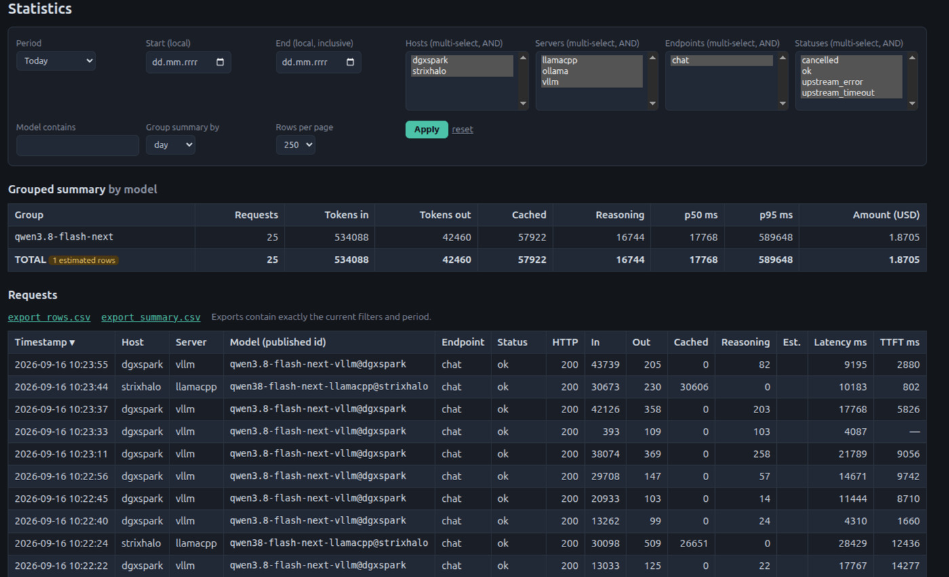Click reasoning value 258
949x577 pixels.
click(x=762, y=454)
